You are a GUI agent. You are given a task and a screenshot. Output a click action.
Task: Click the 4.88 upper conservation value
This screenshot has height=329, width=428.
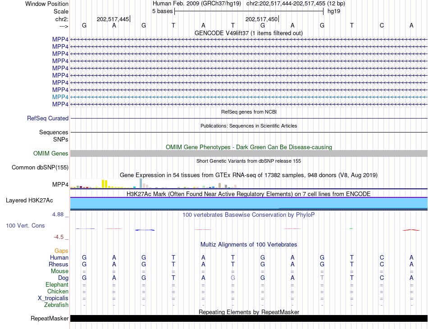click(58, 215)
